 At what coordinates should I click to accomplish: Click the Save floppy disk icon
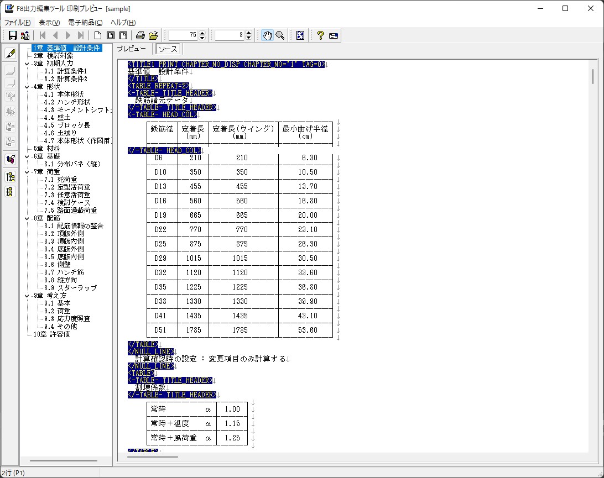coord(13,35)
